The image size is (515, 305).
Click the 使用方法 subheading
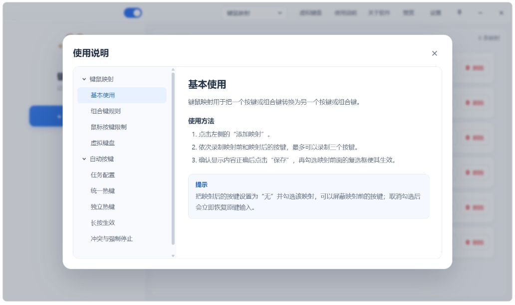click(x=201, y=121)
